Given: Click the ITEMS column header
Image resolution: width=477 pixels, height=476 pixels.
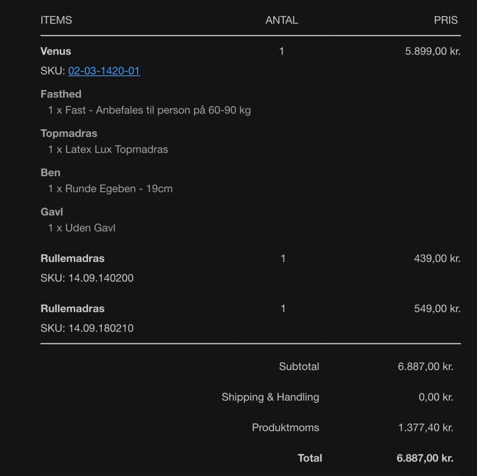Looking at the screenshot, I should (56, 20).
